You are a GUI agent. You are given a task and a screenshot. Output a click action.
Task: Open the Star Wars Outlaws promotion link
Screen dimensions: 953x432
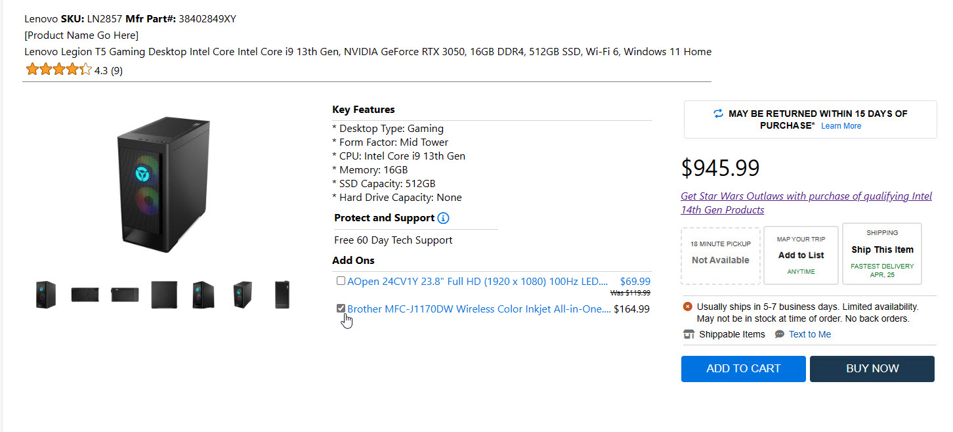[x=806, y=203]
